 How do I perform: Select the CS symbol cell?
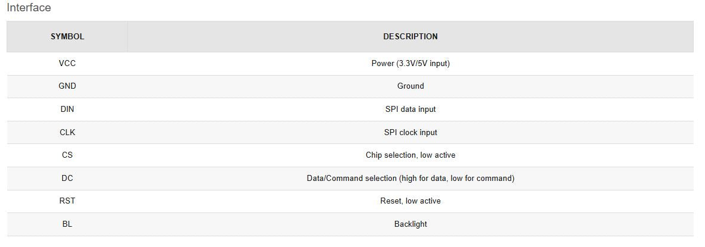pyautogui.click(x=67, y=155)
